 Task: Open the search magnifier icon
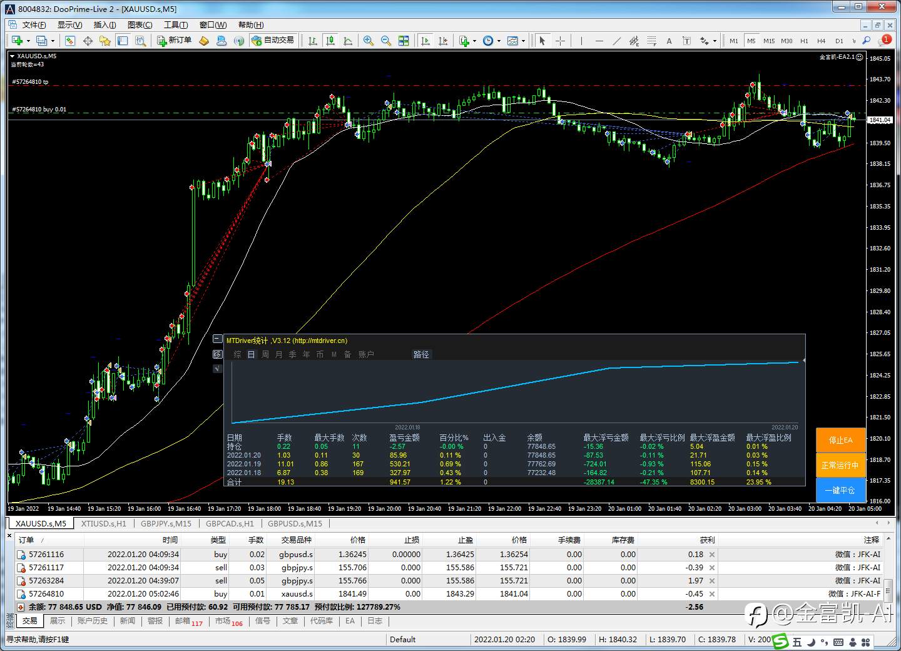coord(867,41)
